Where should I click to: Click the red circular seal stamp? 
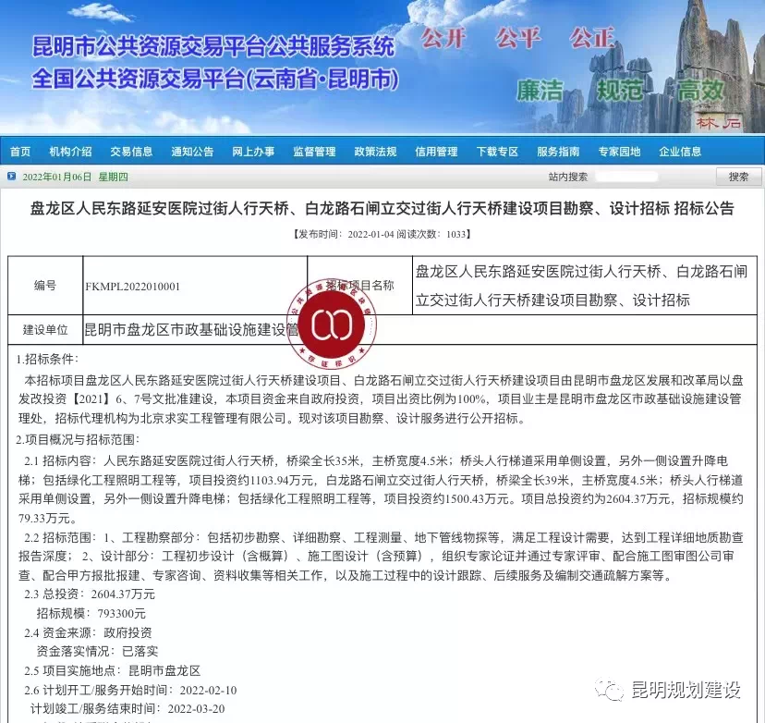[332, 324]
